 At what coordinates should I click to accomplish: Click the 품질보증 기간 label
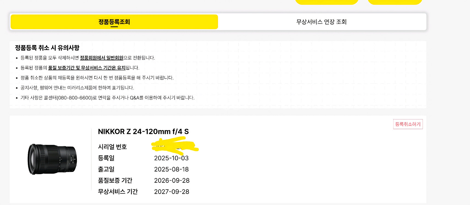[115, 181]
